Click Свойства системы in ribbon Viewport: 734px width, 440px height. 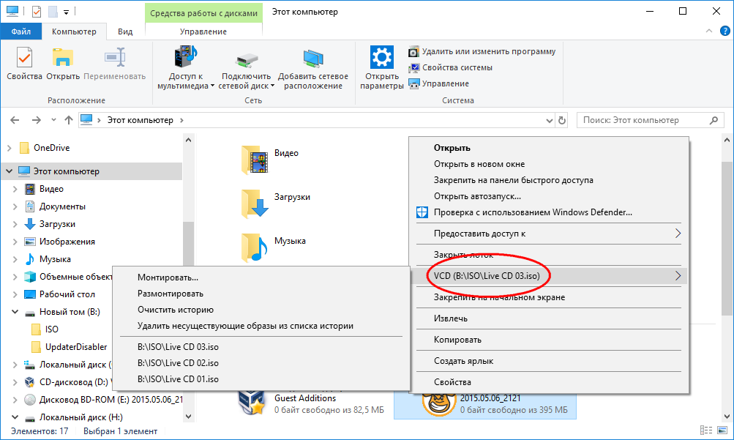coord(450,67)
